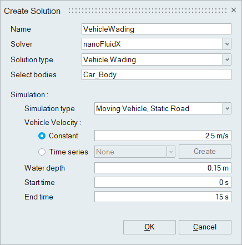
Task: Click the Start time 0 s field
Action: point(163,182)
